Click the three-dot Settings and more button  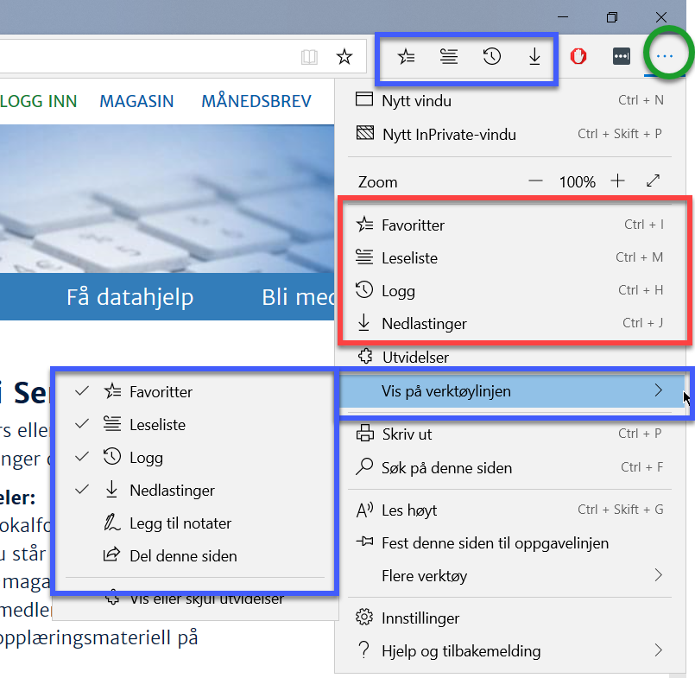(x=664, y=57)
